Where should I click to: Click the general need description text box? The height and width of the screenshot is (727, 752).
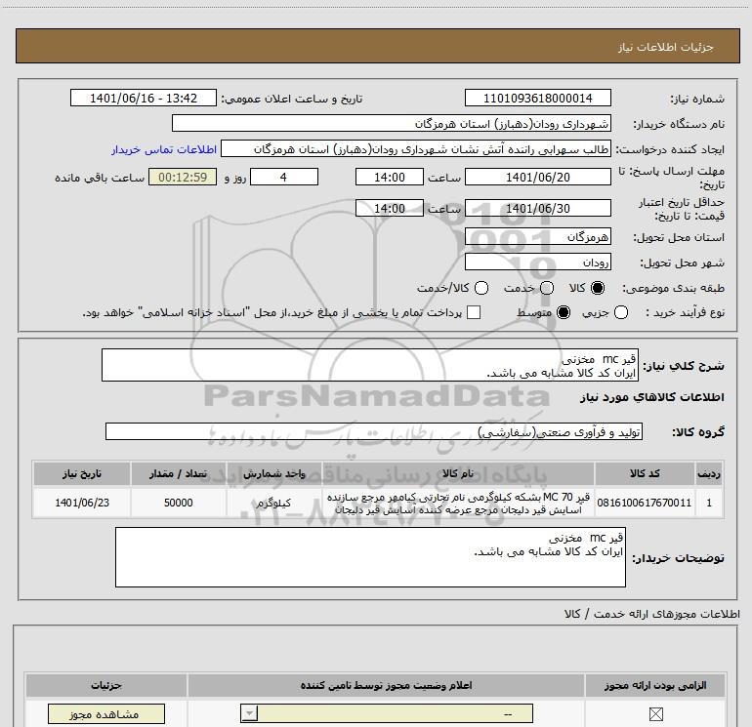coord(370,365)
